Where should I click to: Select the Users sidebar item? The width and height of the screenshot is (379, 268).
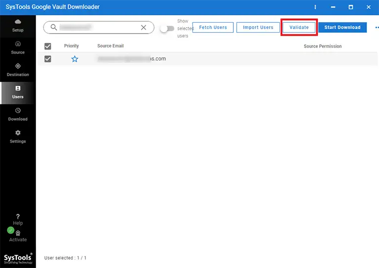pyautogui.click(x=18, y=93)
